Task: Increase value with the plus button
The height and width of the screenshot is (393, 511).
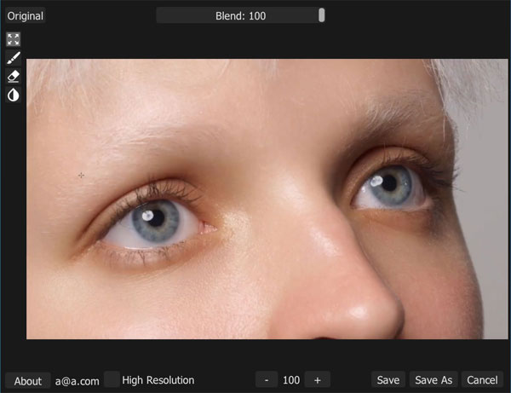Action: pyautogui.click(x=318, y=380)
